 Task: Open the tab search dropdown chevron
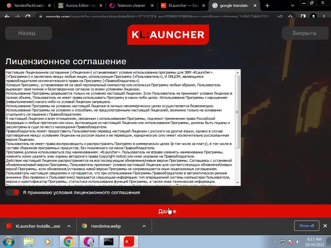tap(292, 6)
